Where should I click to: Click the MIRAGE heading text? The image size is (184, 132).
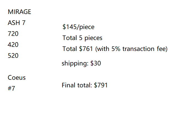click(x=19, y=12)
